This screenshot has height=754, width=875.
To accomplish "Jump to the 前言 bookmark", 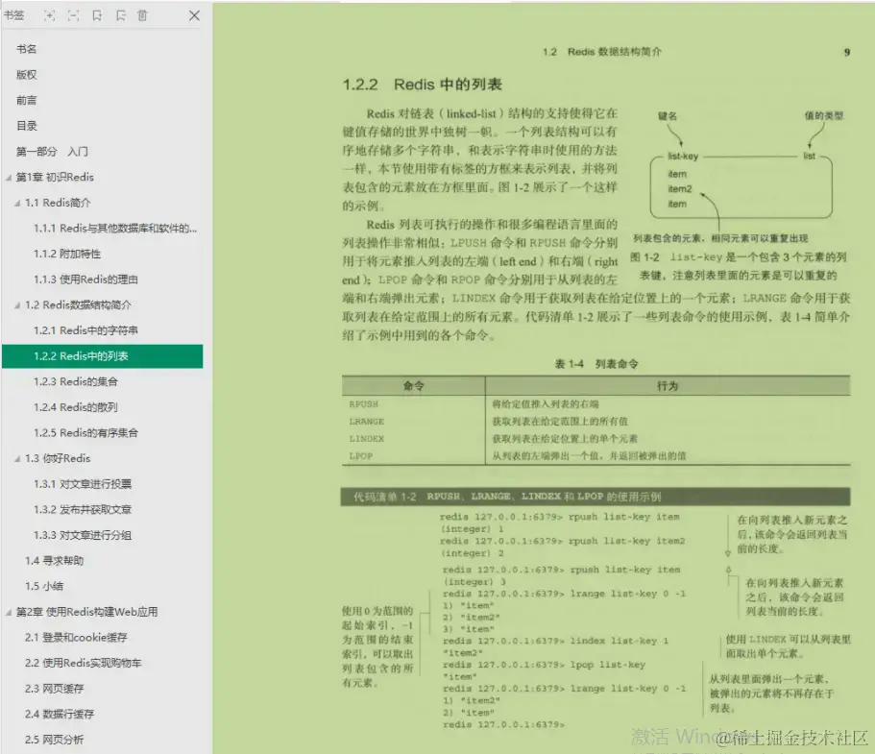I will [26, 101].
